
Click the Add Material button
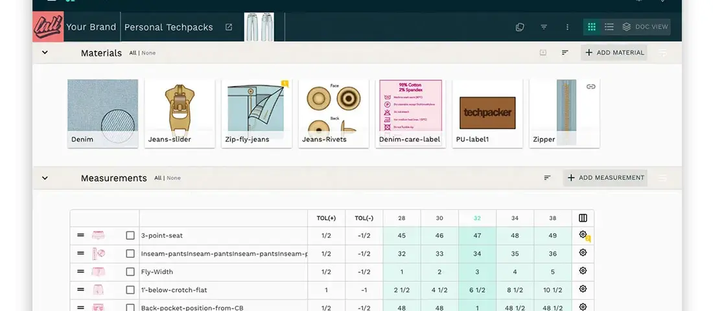pos(614,52)
